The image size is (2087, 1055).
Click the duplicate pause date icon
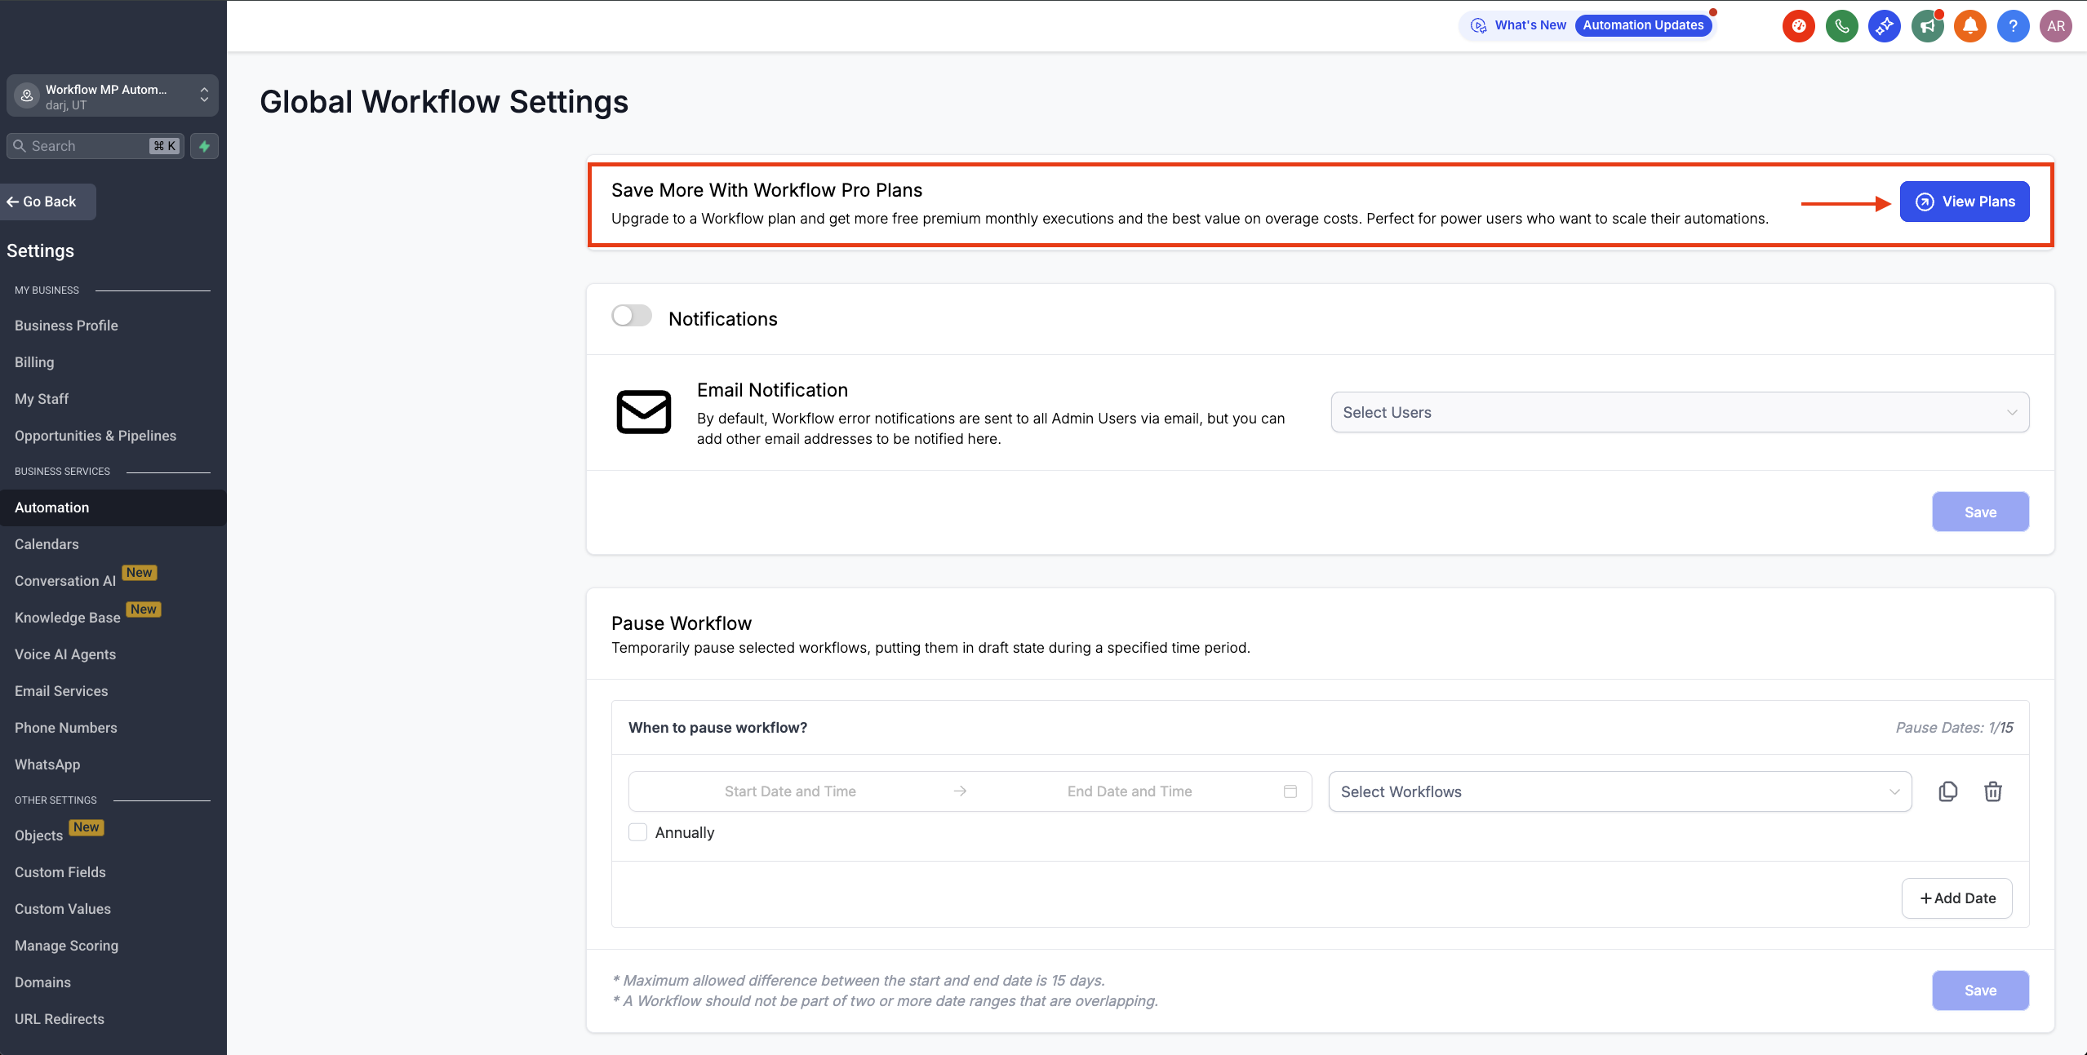1947,791
